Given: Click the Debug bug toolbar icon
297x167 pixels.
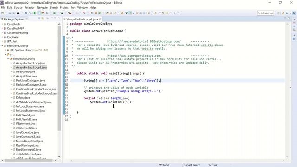Looking at the screenshot, I should 47,13.
